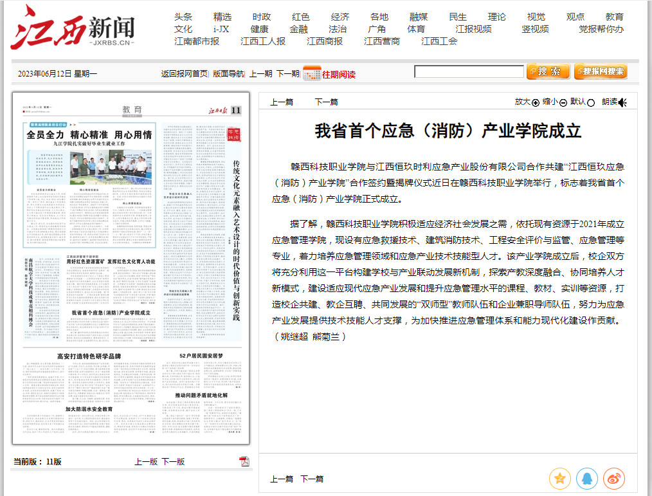Screen dimensions: 652x496
Task: Click the Jiangxi News logo
Action: [x=73, y=28]
